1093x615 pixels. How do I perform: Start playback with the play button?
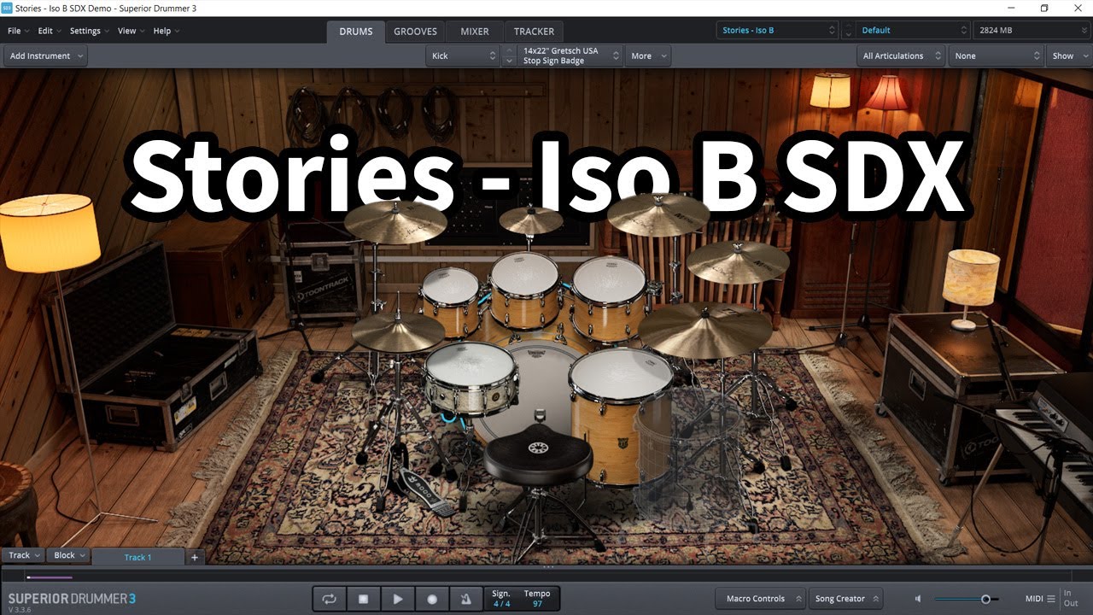397,599
